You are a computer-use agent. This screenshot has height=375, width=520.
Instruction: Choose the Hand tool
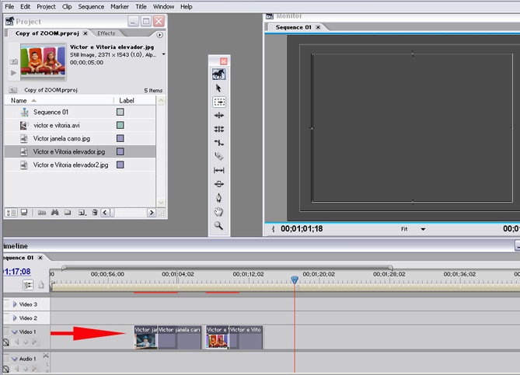click(219, 212)
